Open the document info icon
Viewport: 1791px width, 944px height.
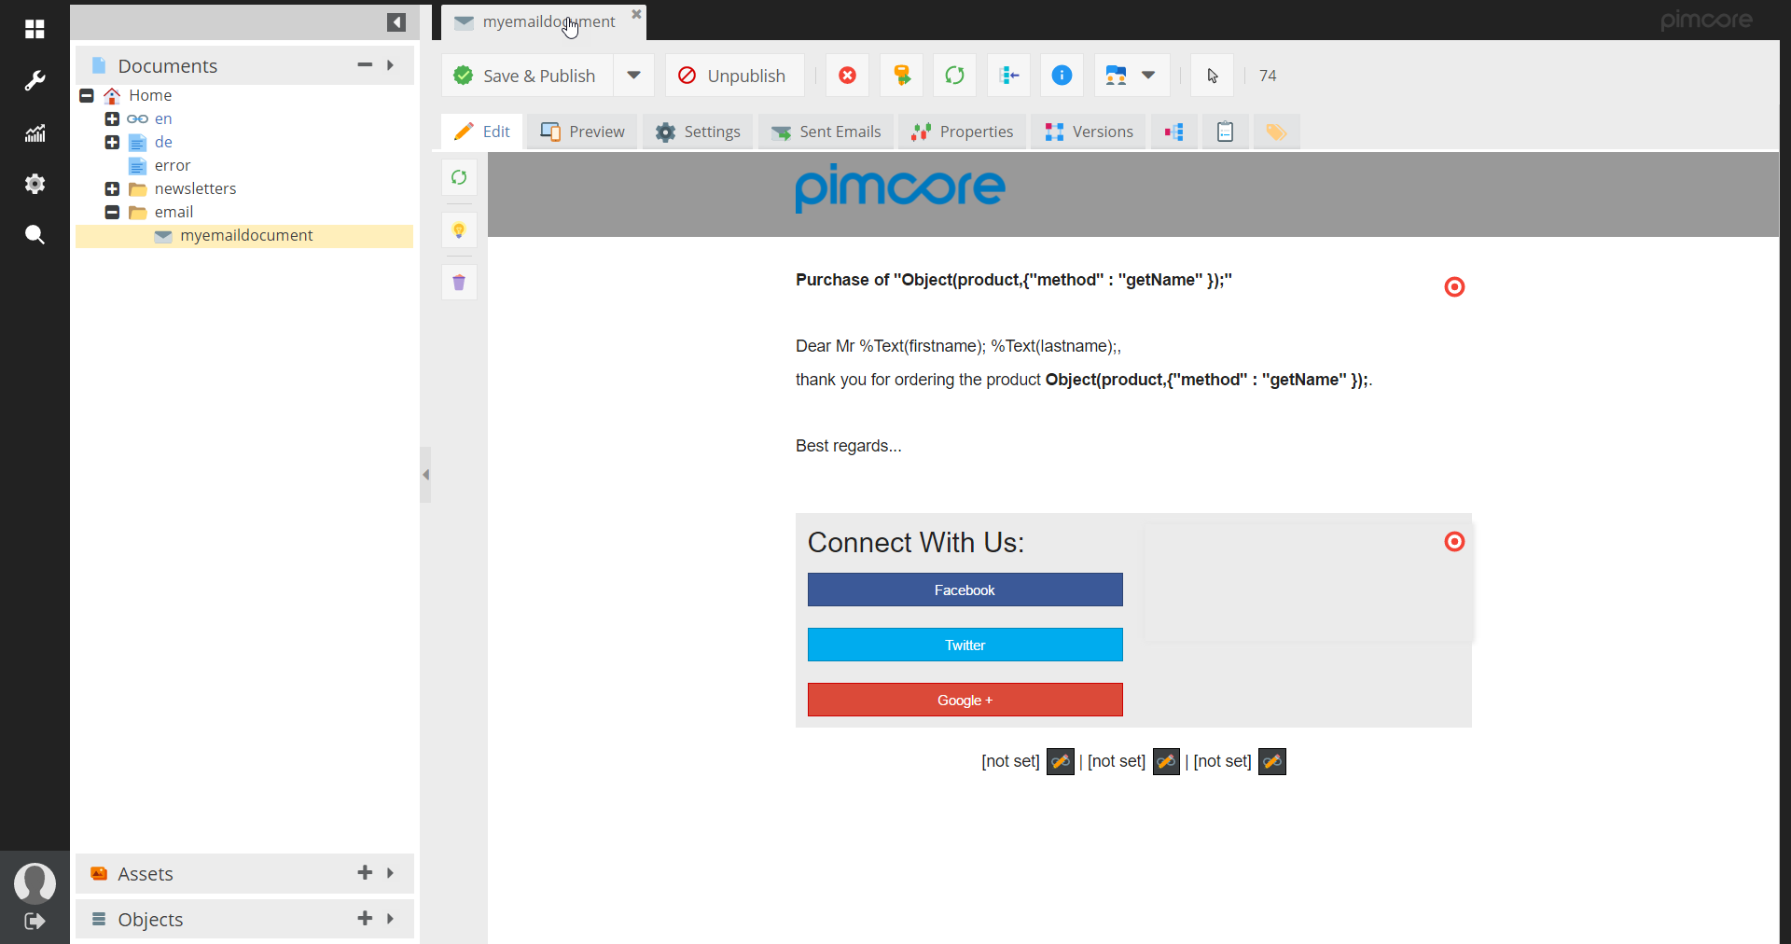coord(1062,76)
